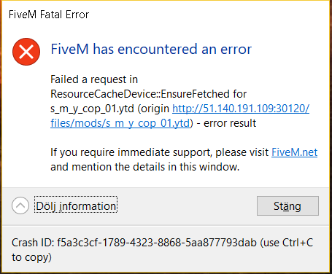Screen dimensions: 332x274
Task: Click the 5aa877793dab end of crash ID
Action: click(221, 243)
